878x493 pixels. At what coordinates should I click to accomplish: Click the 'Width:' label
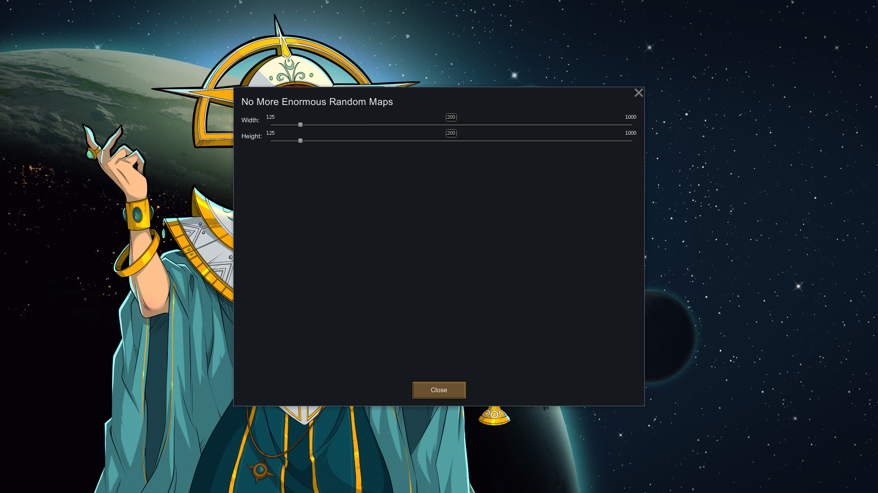pos(250,120)
